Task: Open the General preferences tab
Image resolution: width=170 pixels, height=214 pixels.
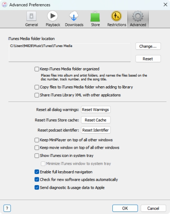Action: pos(31,19)
